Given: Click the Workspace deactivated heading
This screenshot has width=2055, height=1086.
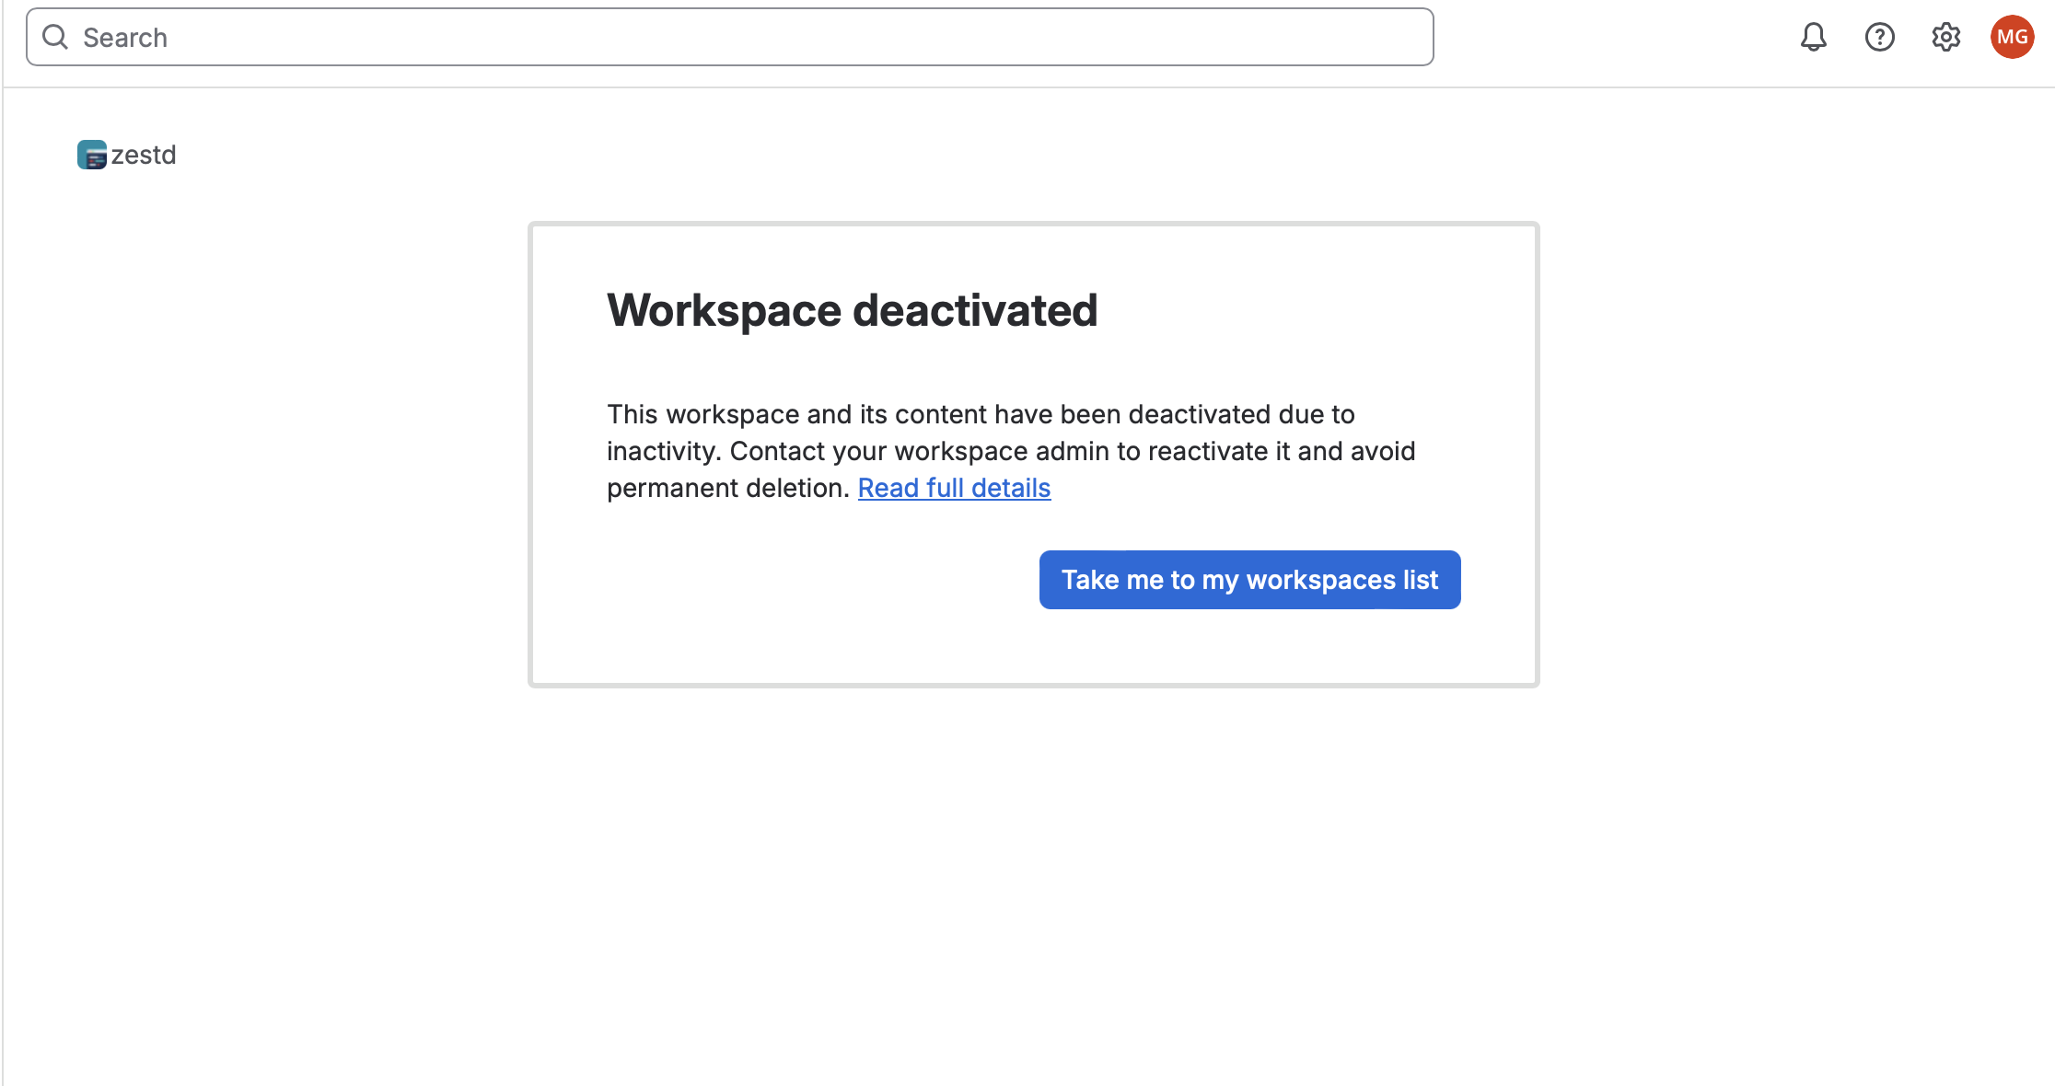Looking at the screenshot, I should 852,310.
